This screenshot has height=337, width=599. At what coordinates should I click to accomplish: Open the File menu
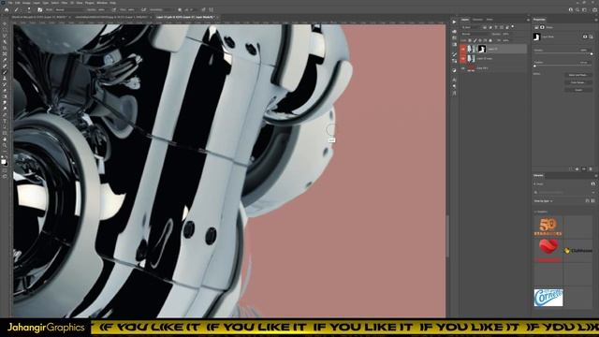[x=10, y=2]
